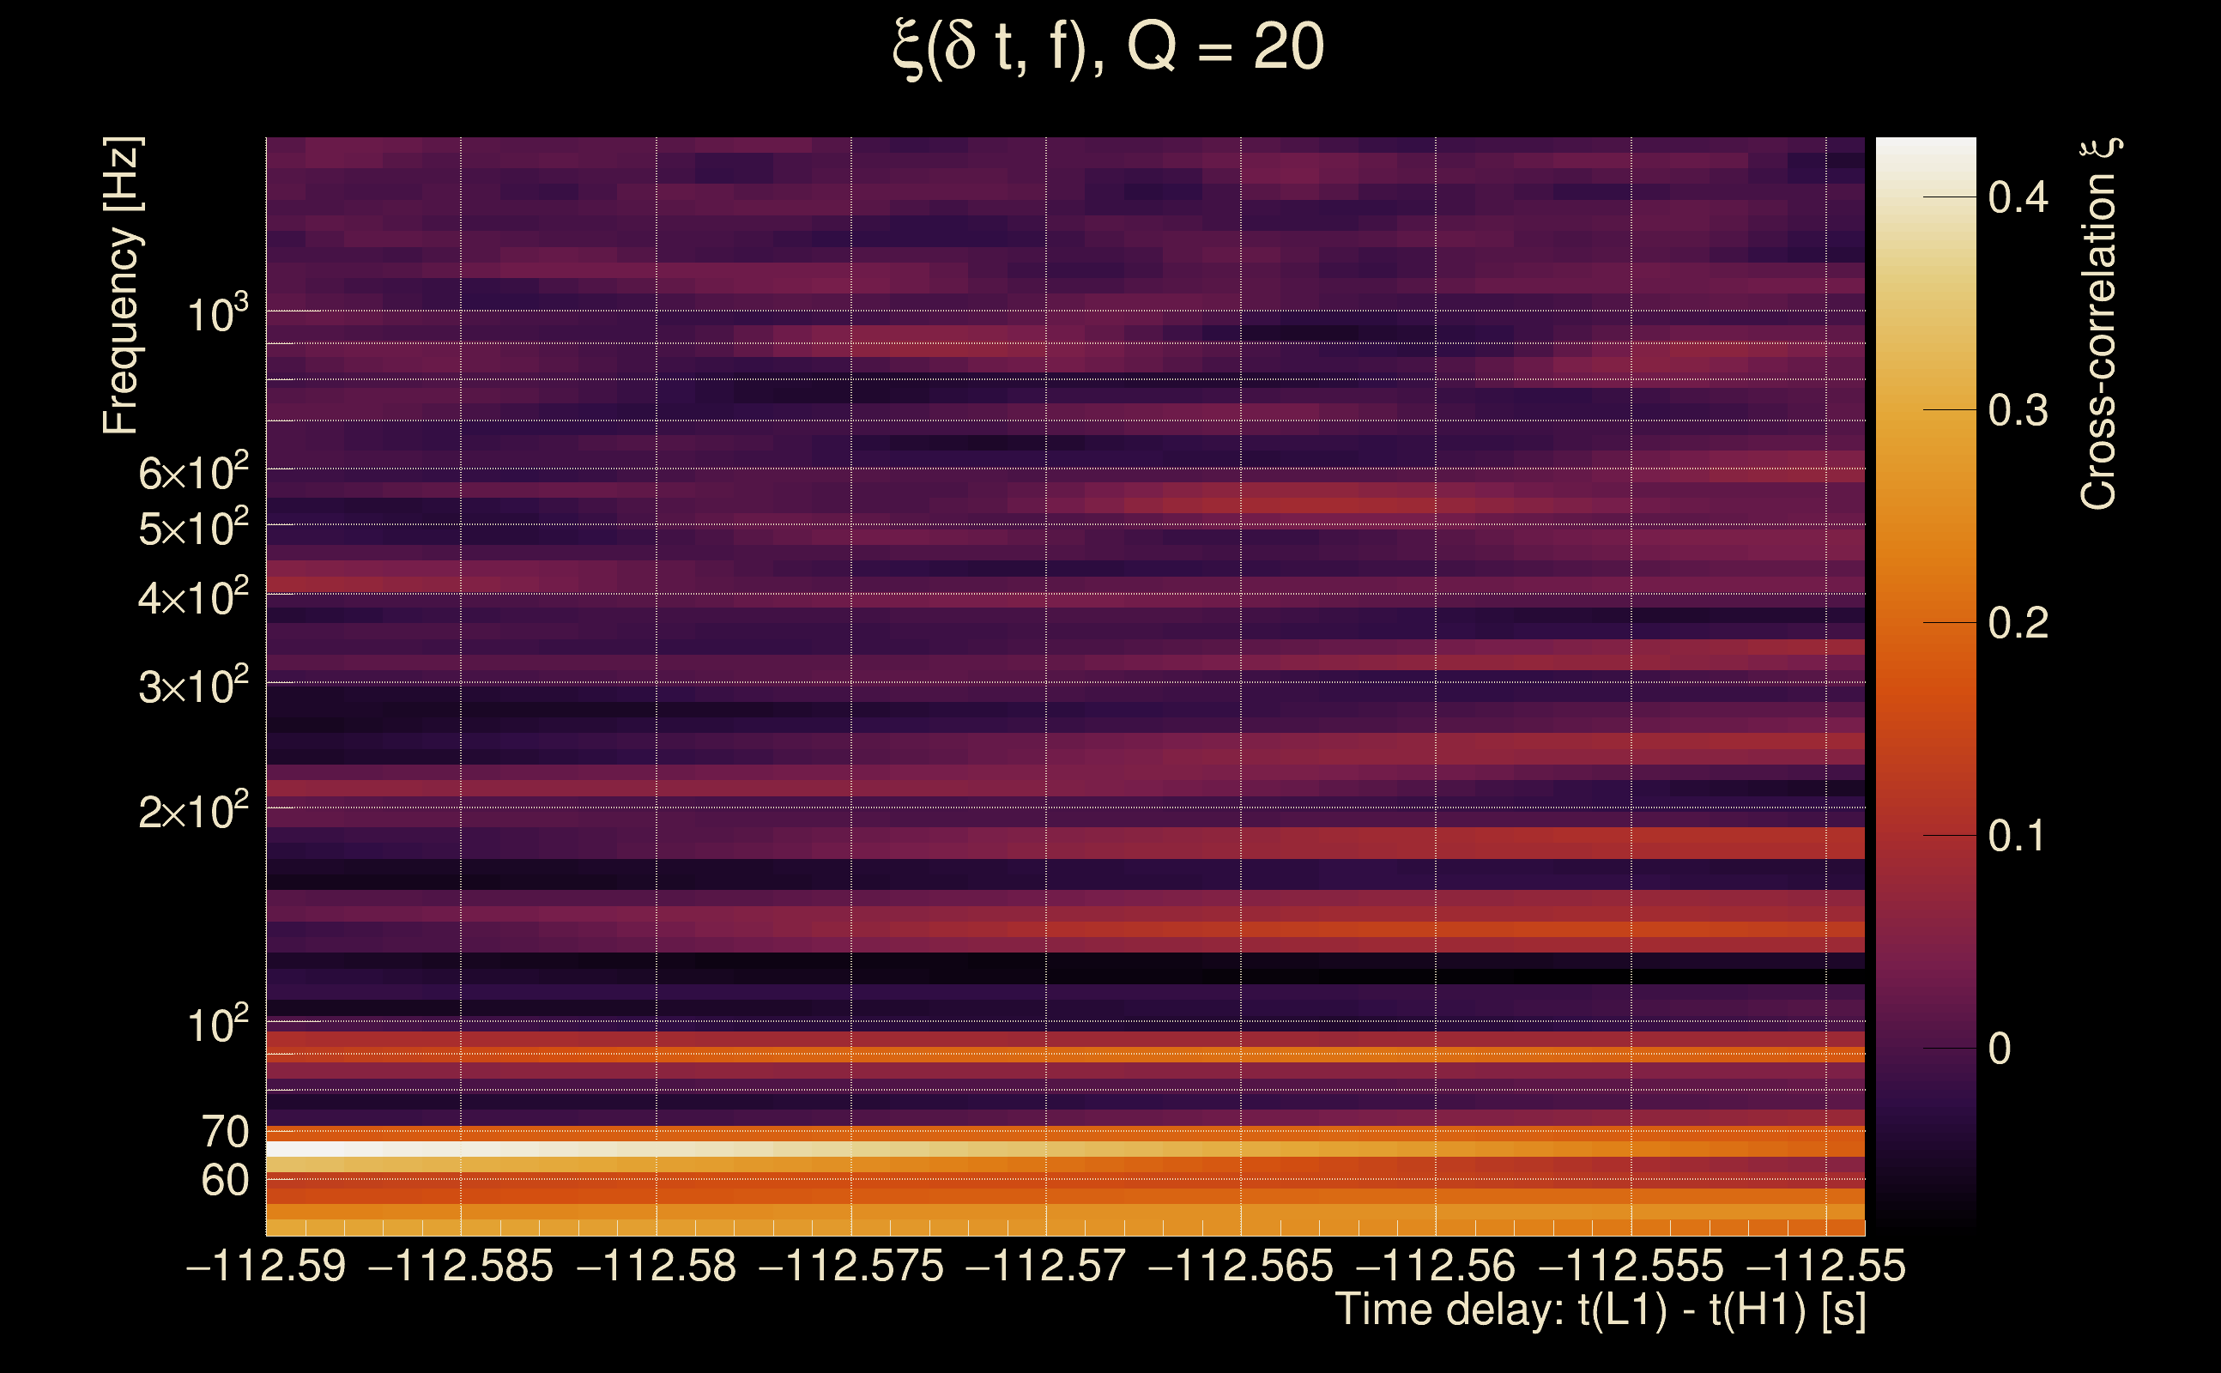
Task: Click the 0.4 tick on the colorbar
Action: tap(2018, 198)
